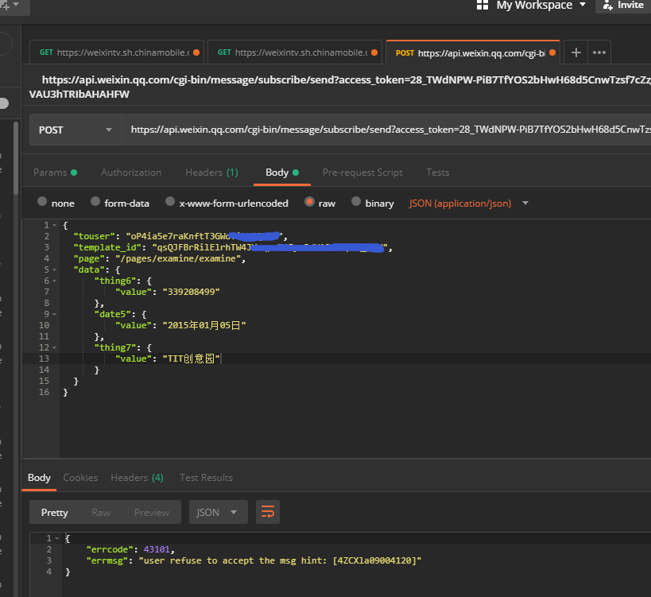Viewport: 651px width, 597px height.
Task: Open a new request tab with plus icon
Action: 575,52
